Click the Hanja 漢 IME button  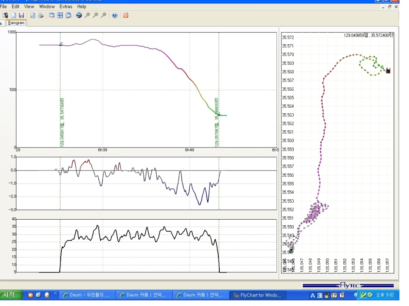320,295
